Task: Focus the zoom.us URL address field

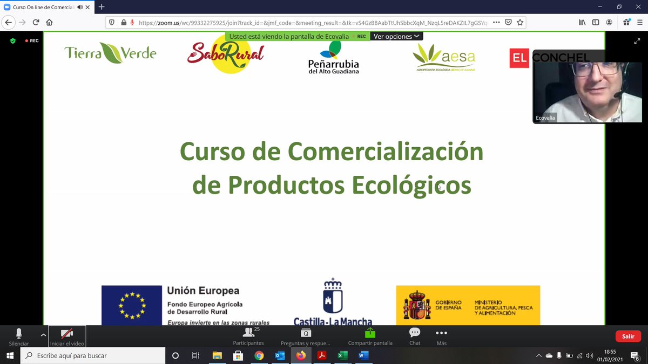Action: (313, 23)
